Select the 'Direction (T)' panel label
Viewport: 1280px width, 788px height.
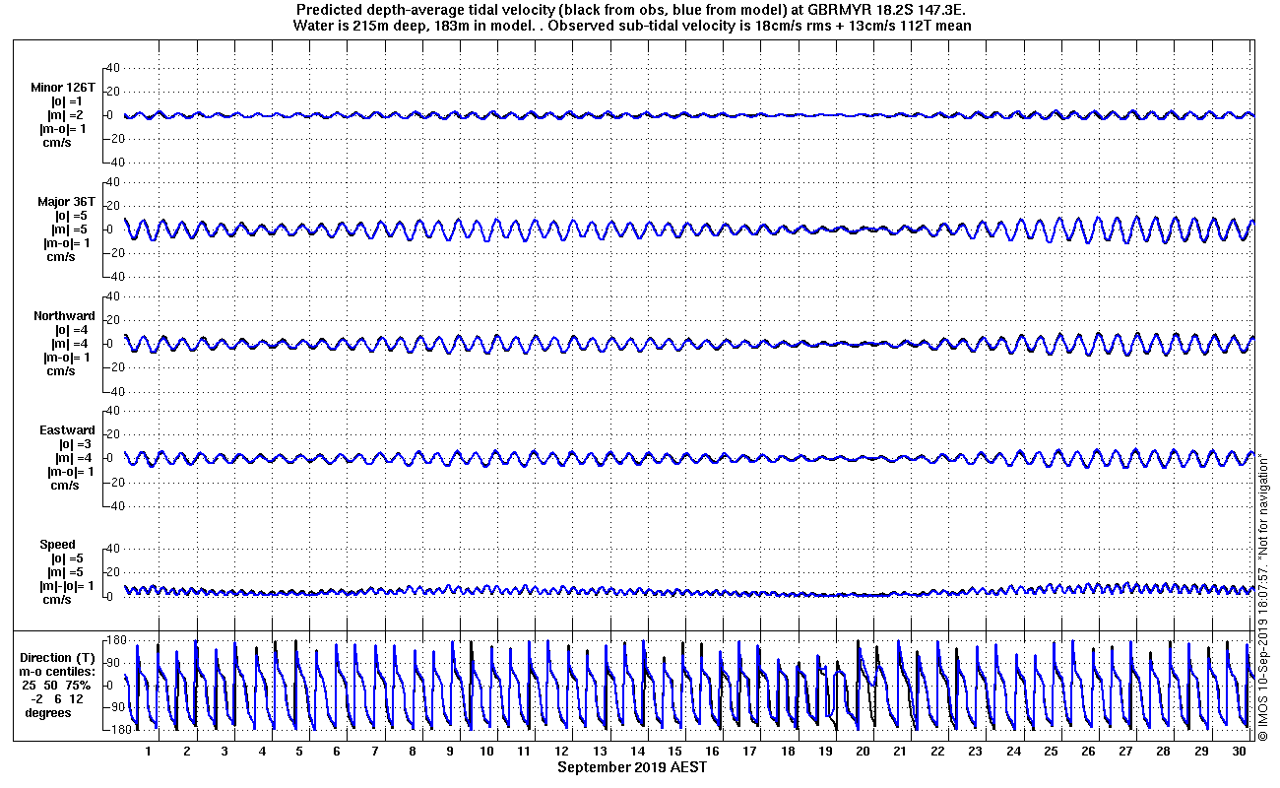point(59,658)
